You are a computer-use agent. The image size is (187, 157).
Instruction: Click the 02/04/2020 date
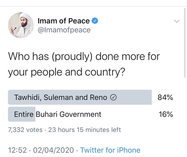(53, 150)
